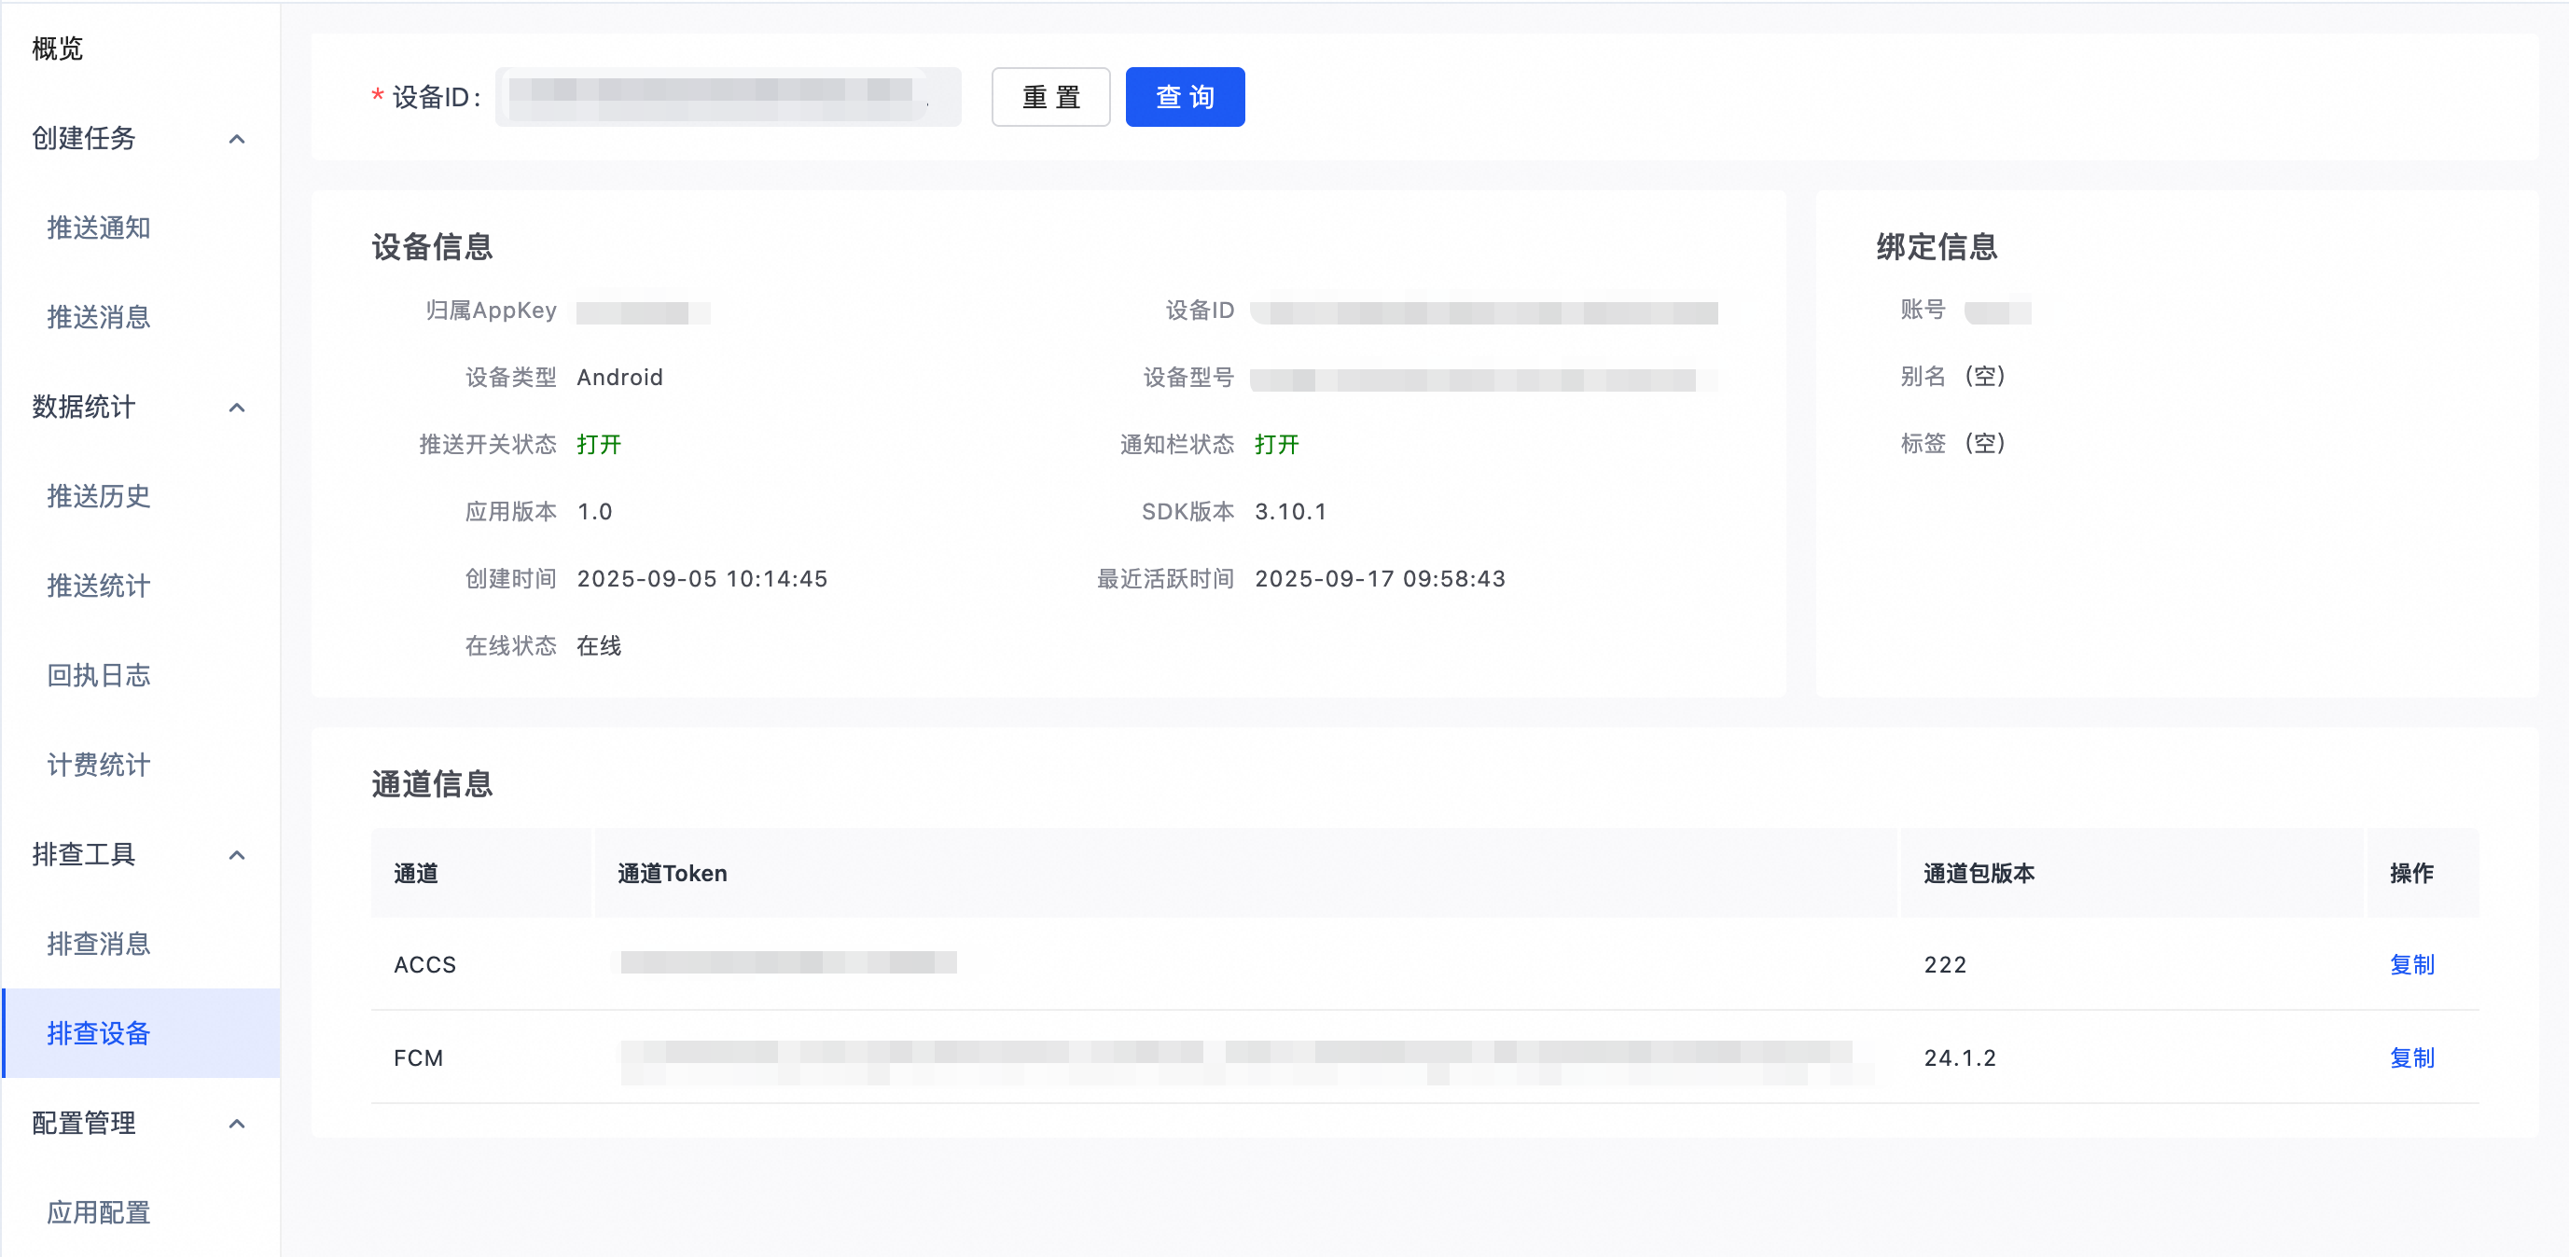Focus the 设备ID search input field
This screenshot has width=2569, height=1257.
728,97
